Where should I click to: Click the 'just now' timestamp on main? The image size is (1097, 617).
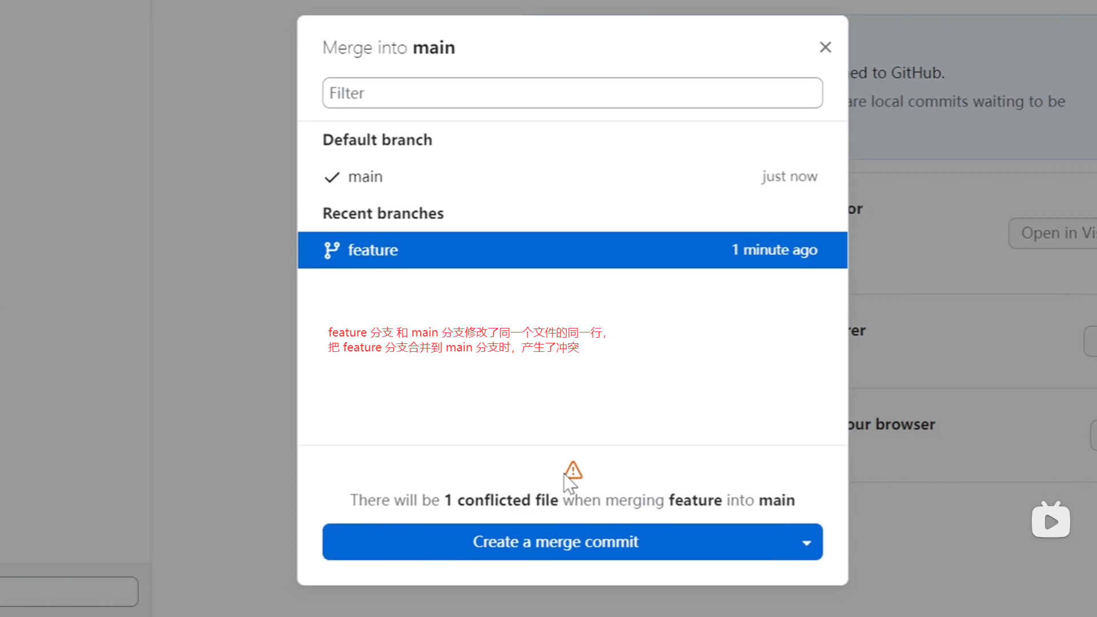pyautogui.click(x=789, y=177)
